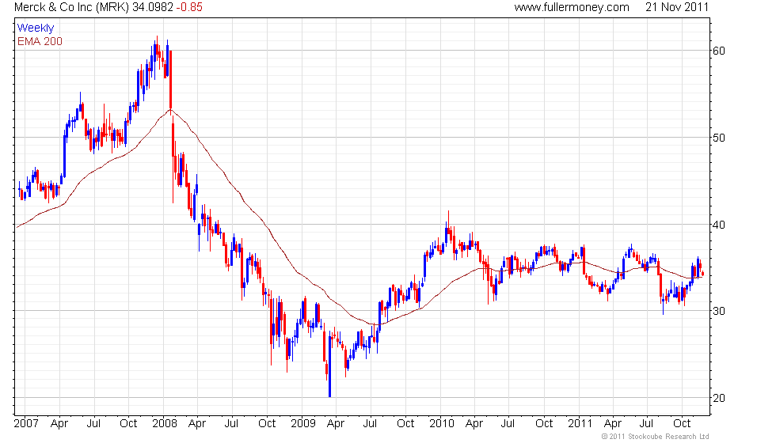776x443 pixels.
Task: Click the y-axis label 40
Action: 719,225
